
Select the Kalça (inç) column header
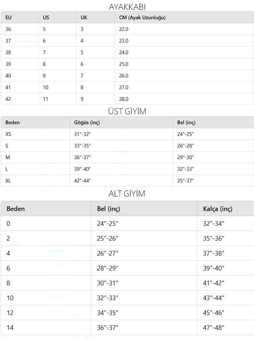coord(217,209)
